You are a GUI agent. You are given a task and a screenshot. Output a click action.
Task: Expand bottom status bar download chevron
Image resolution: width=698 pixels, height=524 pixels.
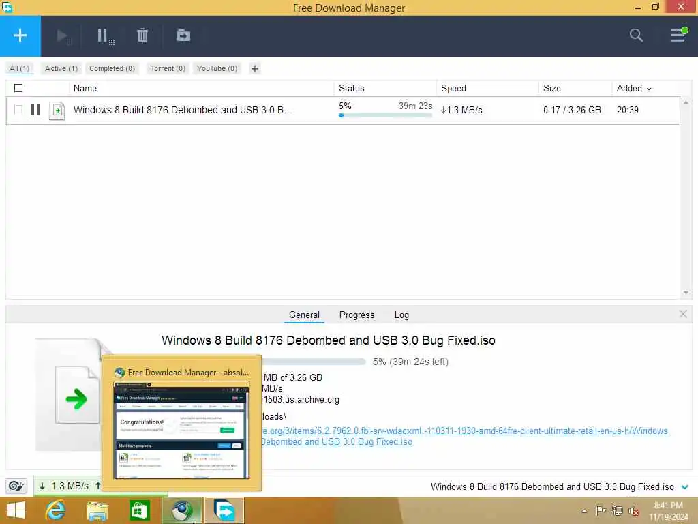684,487
